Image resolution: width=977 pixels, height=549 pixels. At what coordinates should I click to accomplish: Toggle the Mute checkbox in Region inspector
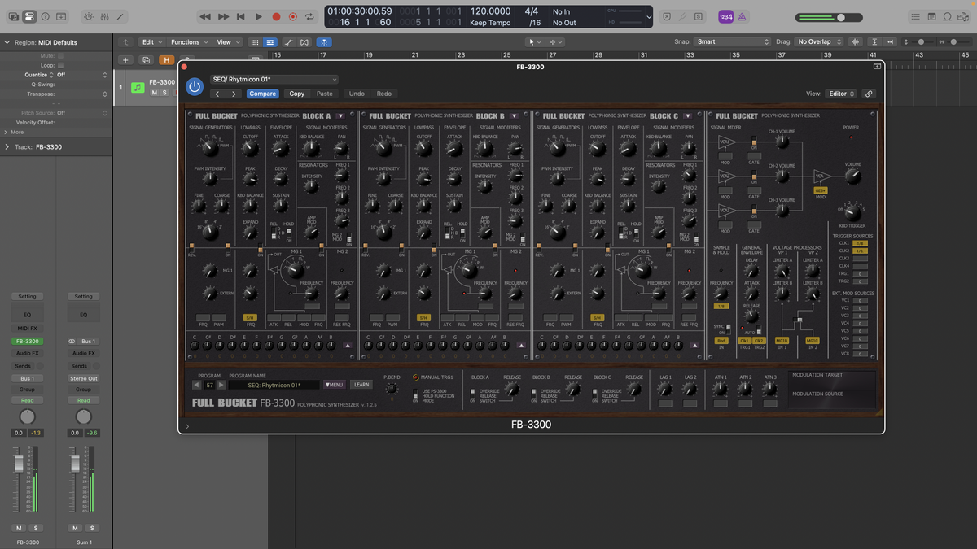[x=61, y=56]
